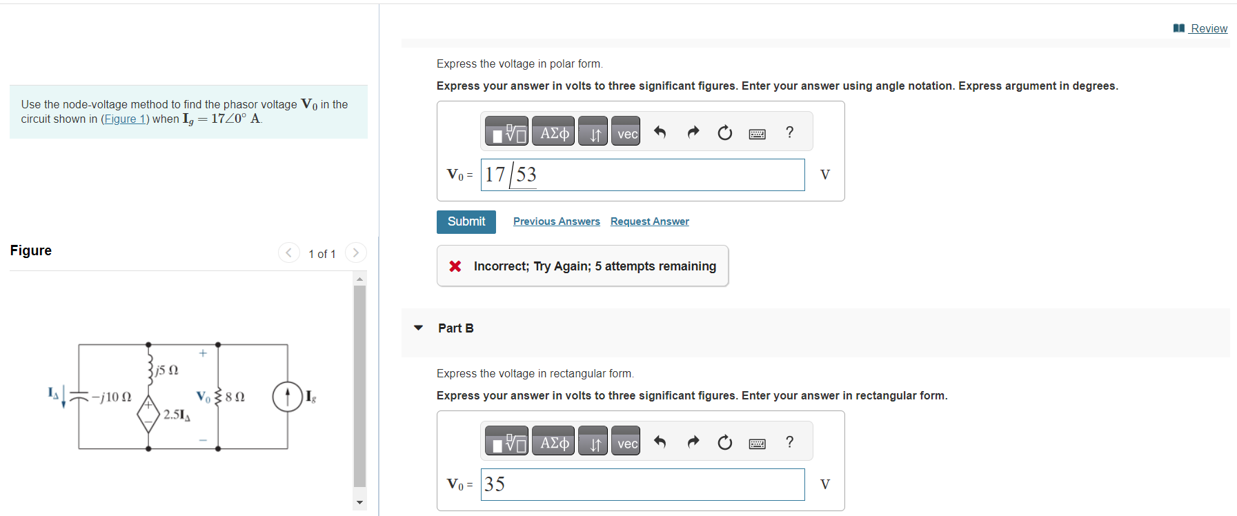Open the help question mark in Part A toolbar
This screenshot has width=1237, height=516.
(x=789, y=132)
